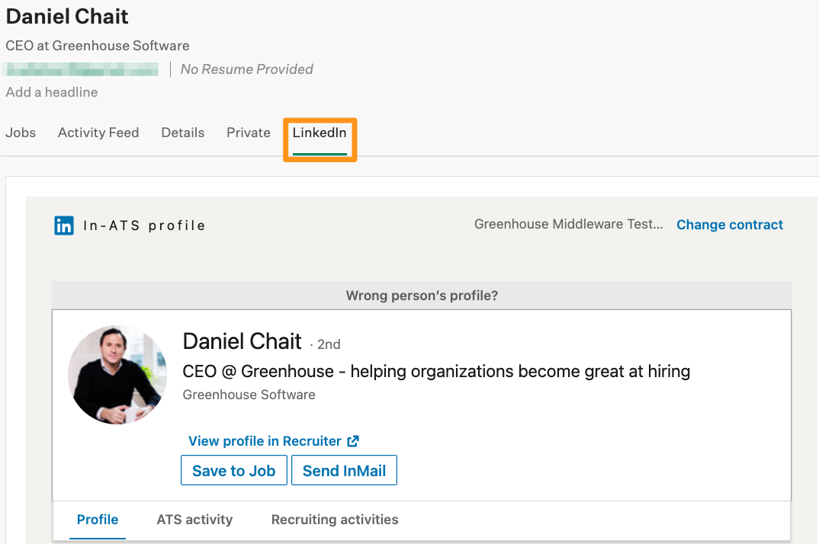Click CEO at Greenhouse Software subtitle
The height and width of the screenshot is (544, 819).
pos(97,46)
